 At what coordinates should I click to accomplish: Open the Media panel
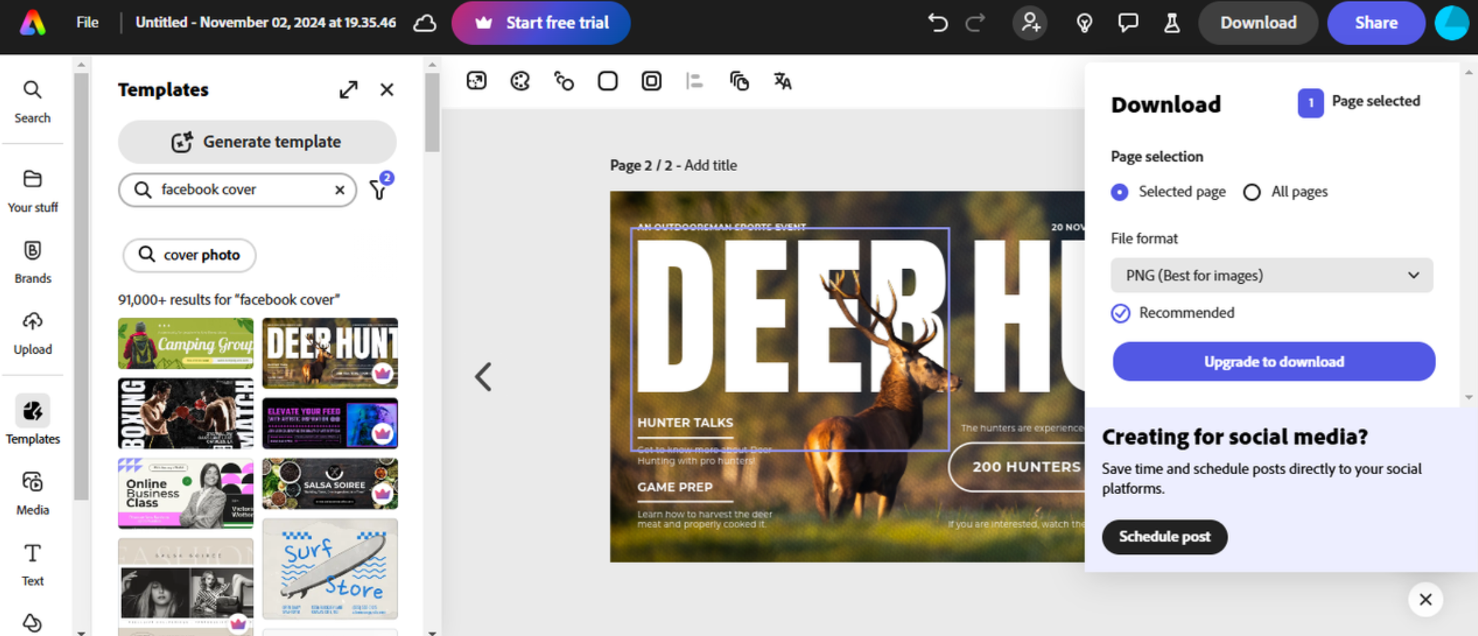[x=32, y=491]
